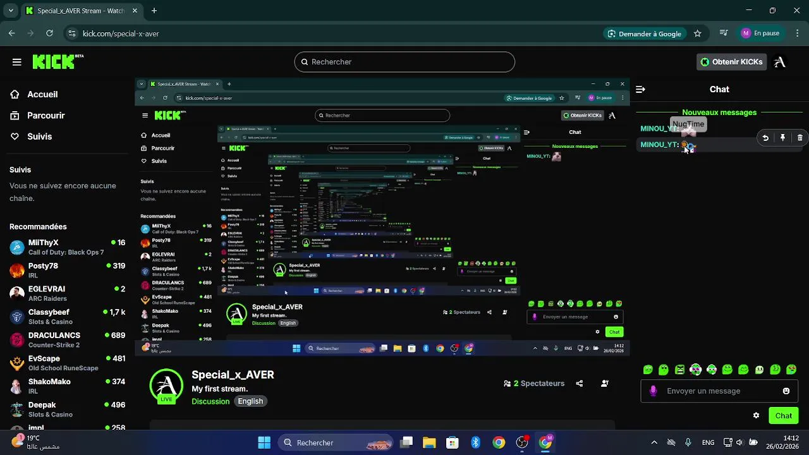Open DRACULANCS recommended channel

[x=68, y=340]
